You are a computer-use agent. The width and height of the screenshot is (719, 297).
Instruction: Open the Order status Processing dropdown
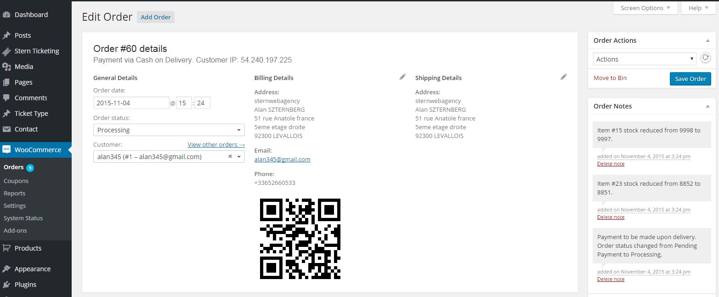coord(169,130)
